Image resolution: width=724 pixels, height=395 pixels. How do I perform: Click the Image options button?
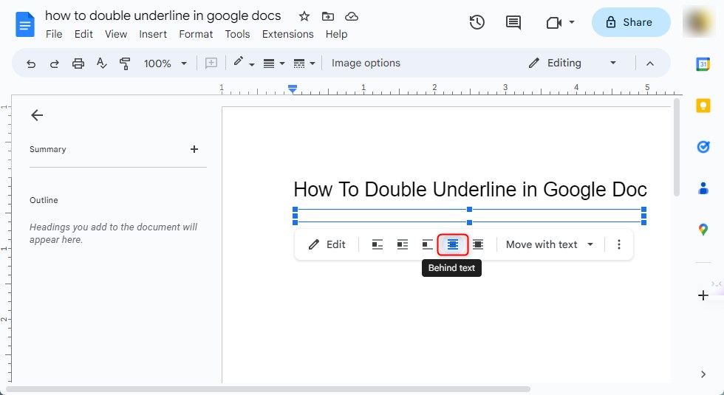[x=366, y=63]
